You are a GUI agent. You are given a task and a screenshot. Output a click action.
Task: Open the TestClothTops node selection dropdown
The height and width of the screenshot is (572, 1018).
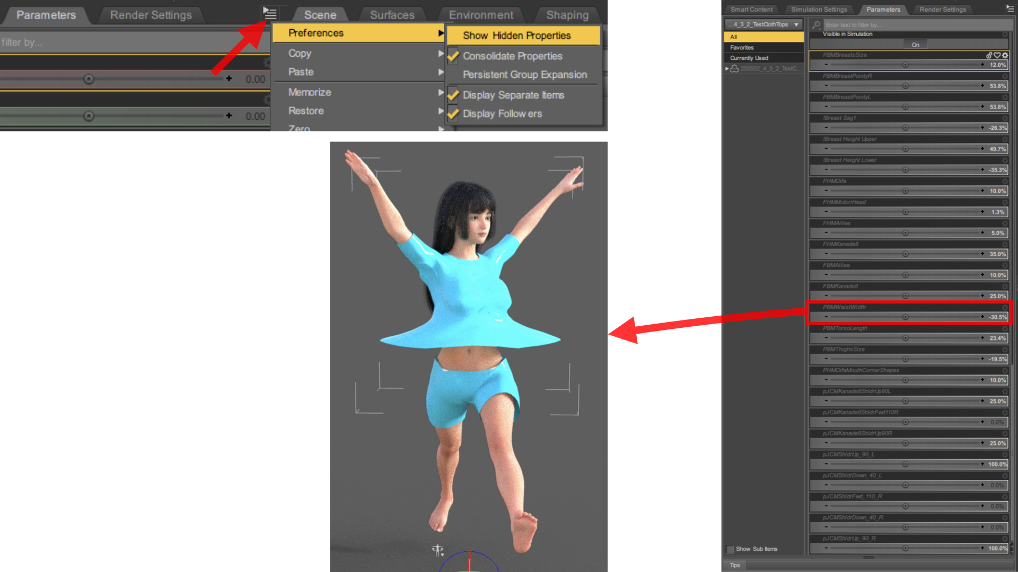tap(763, 24)
